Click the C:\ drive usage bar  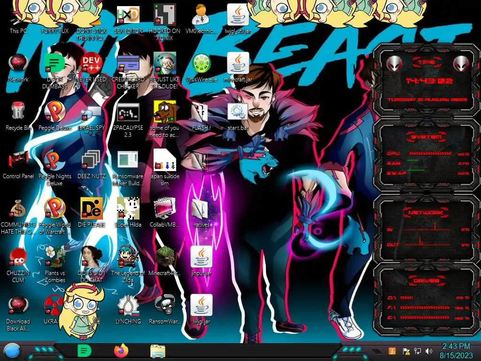point(407,298)
